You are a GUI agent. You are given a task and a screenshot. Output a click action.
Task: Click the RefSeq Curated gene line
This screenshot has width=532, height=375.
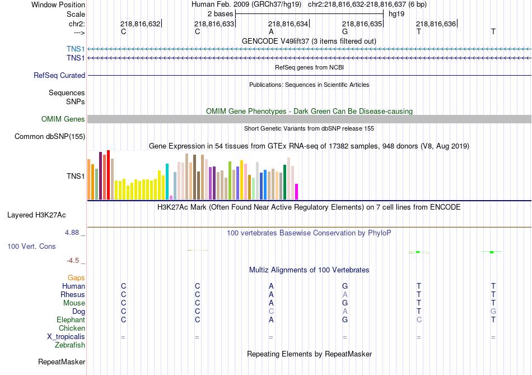pyautogui.click(x=309, y=76)
